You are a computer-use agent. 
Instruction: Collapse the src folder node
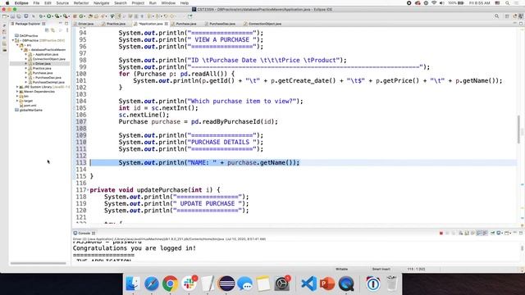(x=18, y=45)
